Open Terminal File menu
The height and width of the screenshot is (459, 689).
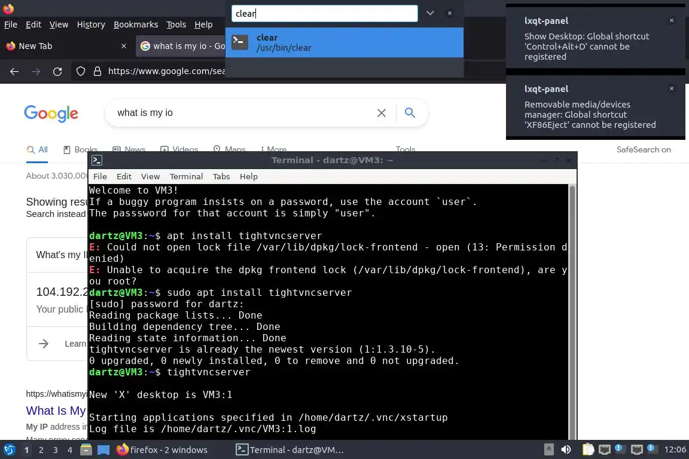(x=100, y=176)
